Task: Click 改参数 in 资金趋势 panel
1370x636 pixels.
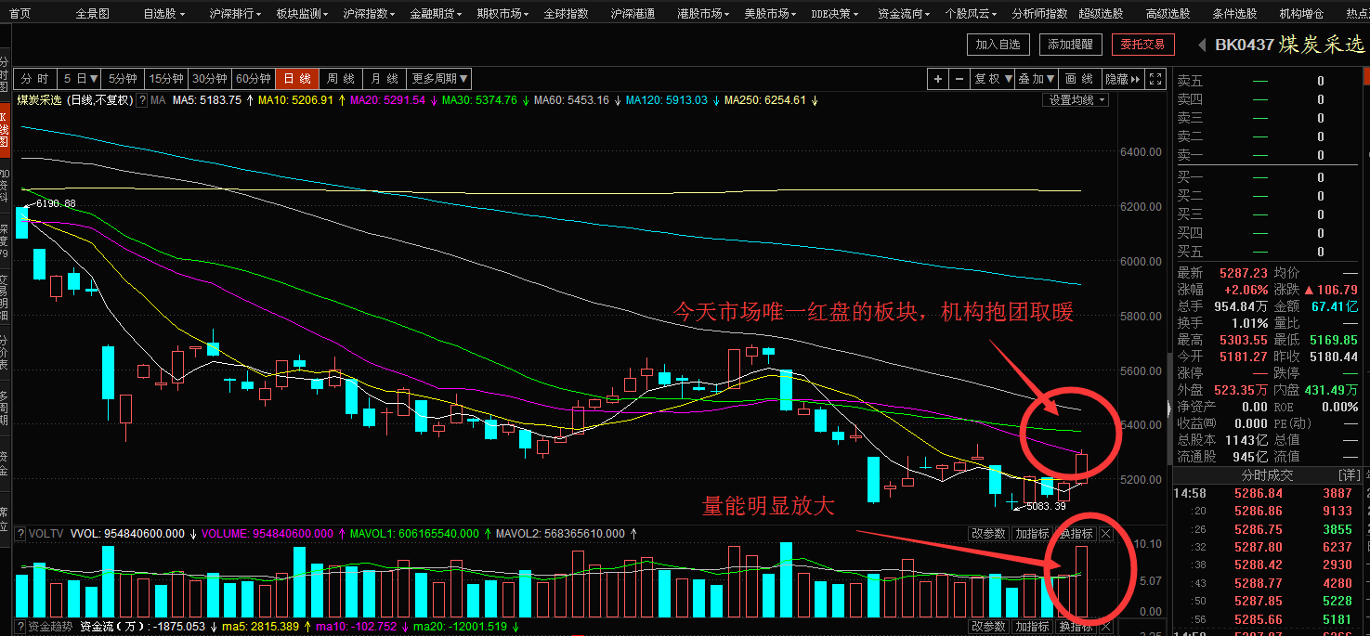Action: pos(988,627)
